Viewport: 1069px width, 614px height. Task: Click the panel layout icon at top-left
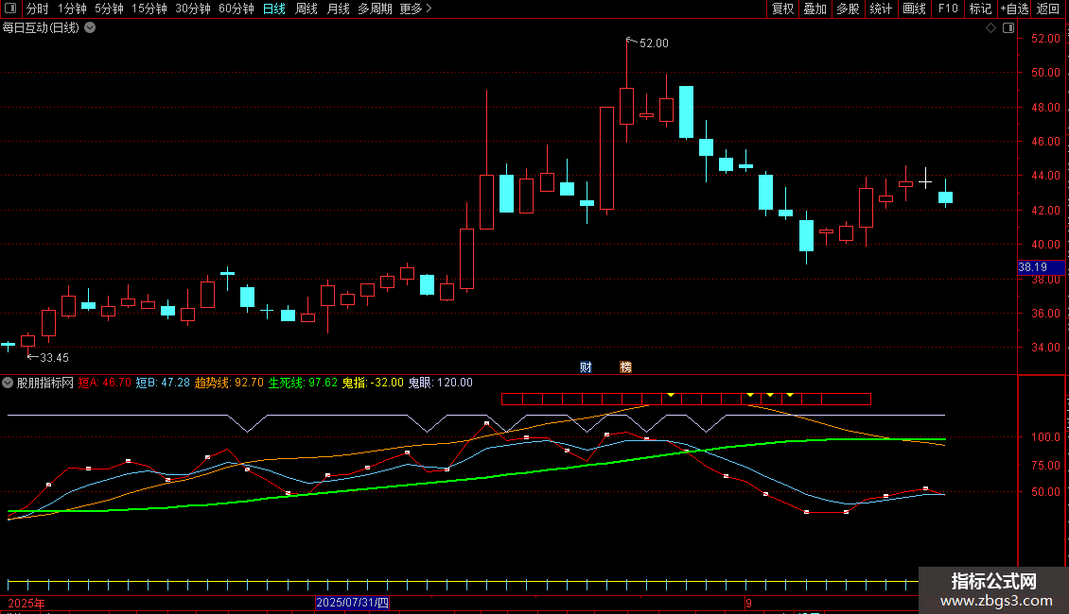pyautogui.click(x=10, y=9)
